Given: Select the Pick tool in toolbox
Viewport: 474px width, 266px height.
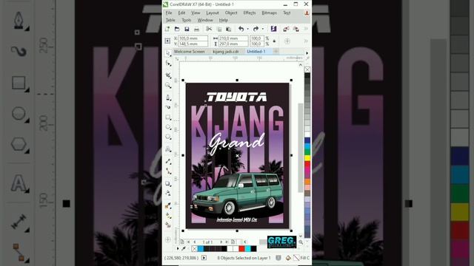Looking at the screenshot, I should 168,53.
